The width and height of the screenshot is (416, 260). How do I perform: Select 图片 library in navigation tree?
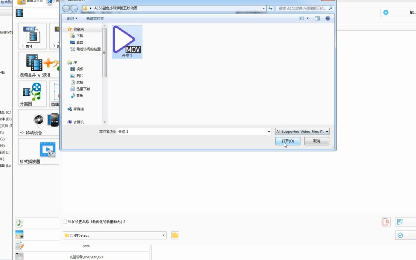click(x=77, y=76)
